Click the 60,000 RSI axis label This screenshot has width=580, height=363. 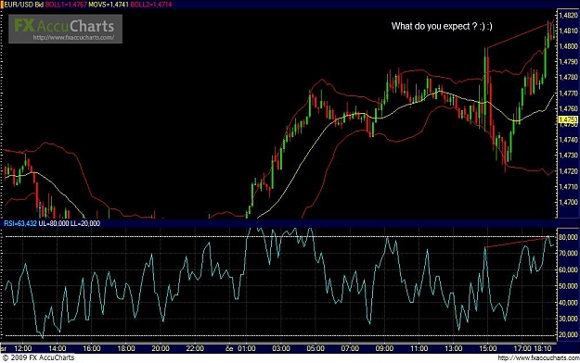coord(568,270)
